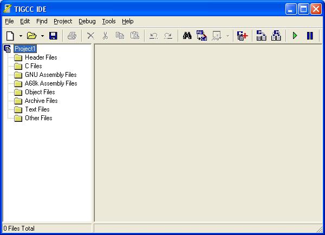Click the Undo arrow icon
The image size is (325, 235).
coord(154,36)
